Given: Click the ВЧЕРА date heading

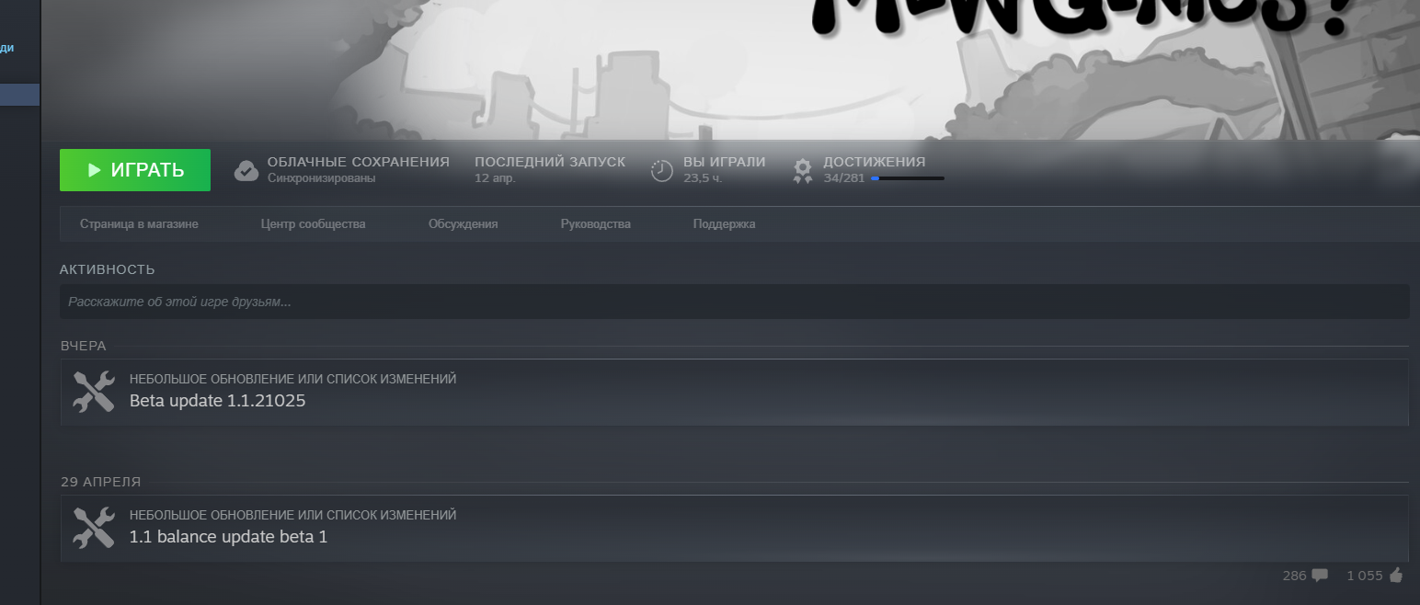Looking at the screenshot, I should [84, 346].
